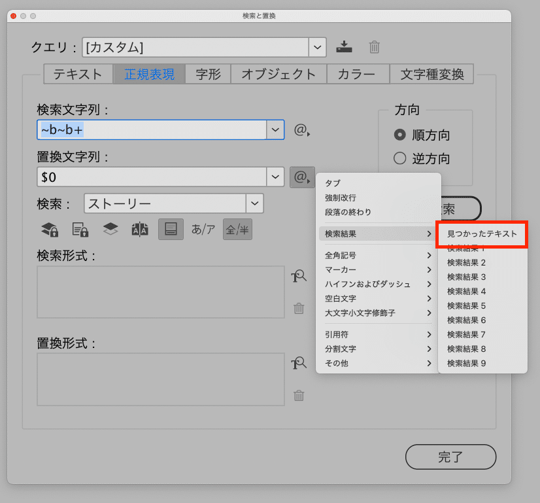Screen dimensions: 540x503
Task: Click the specify attributes magnifier beside 検索形式
Action: (x=299, y=276)
